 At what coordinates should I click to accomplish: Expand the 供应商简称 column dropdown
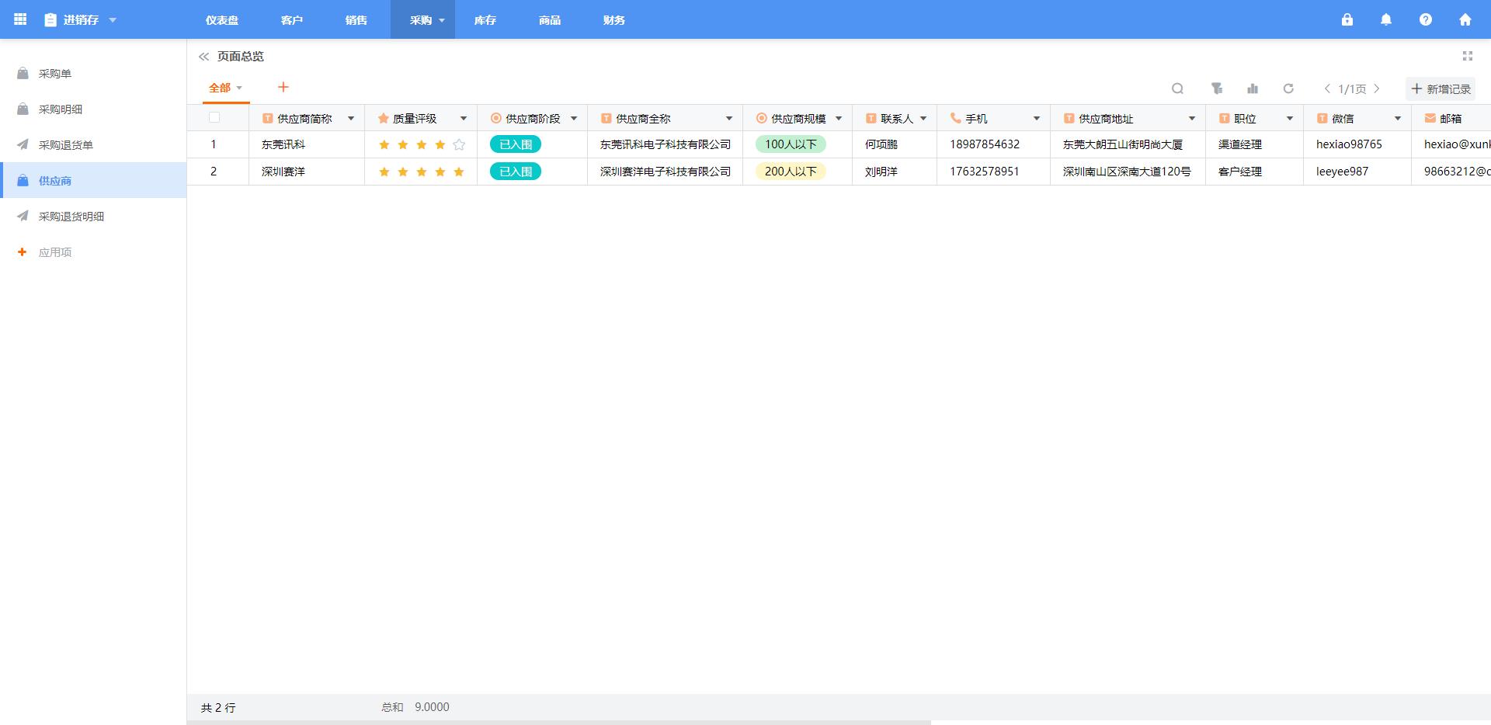point(351,119)
